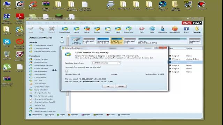Click the Label toolbar icon
223x125 pixels.
(118, 30)
